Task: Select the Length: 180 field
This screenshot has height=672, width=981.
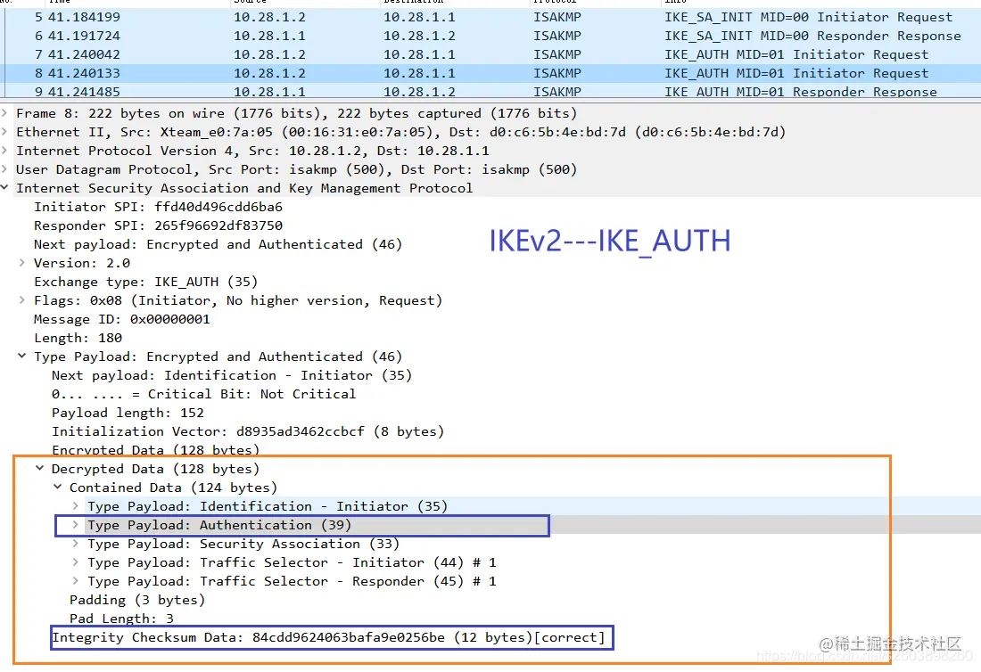Action: point(78,338)
